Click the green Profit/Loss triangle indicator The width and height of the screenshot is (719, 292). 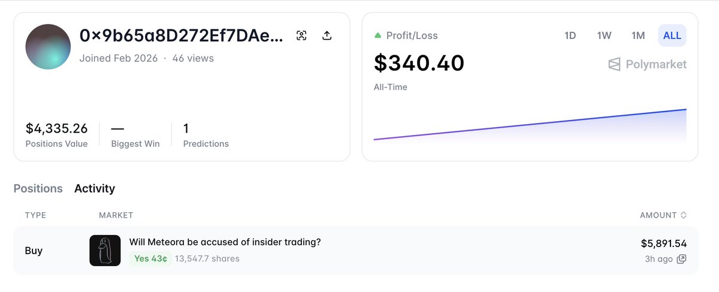[377, 35]
